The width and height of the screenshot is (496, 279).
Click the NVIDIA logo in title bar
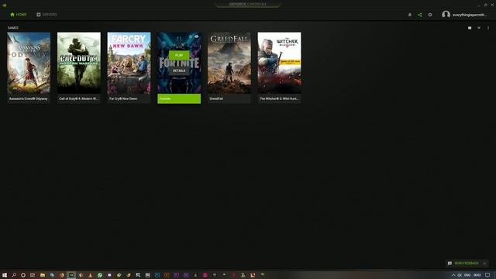(5, 5)
